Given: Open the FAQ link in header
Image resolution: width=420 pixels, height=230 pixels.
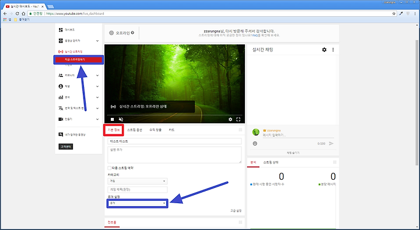Looking at the screenshot, I should coord(255,36).
